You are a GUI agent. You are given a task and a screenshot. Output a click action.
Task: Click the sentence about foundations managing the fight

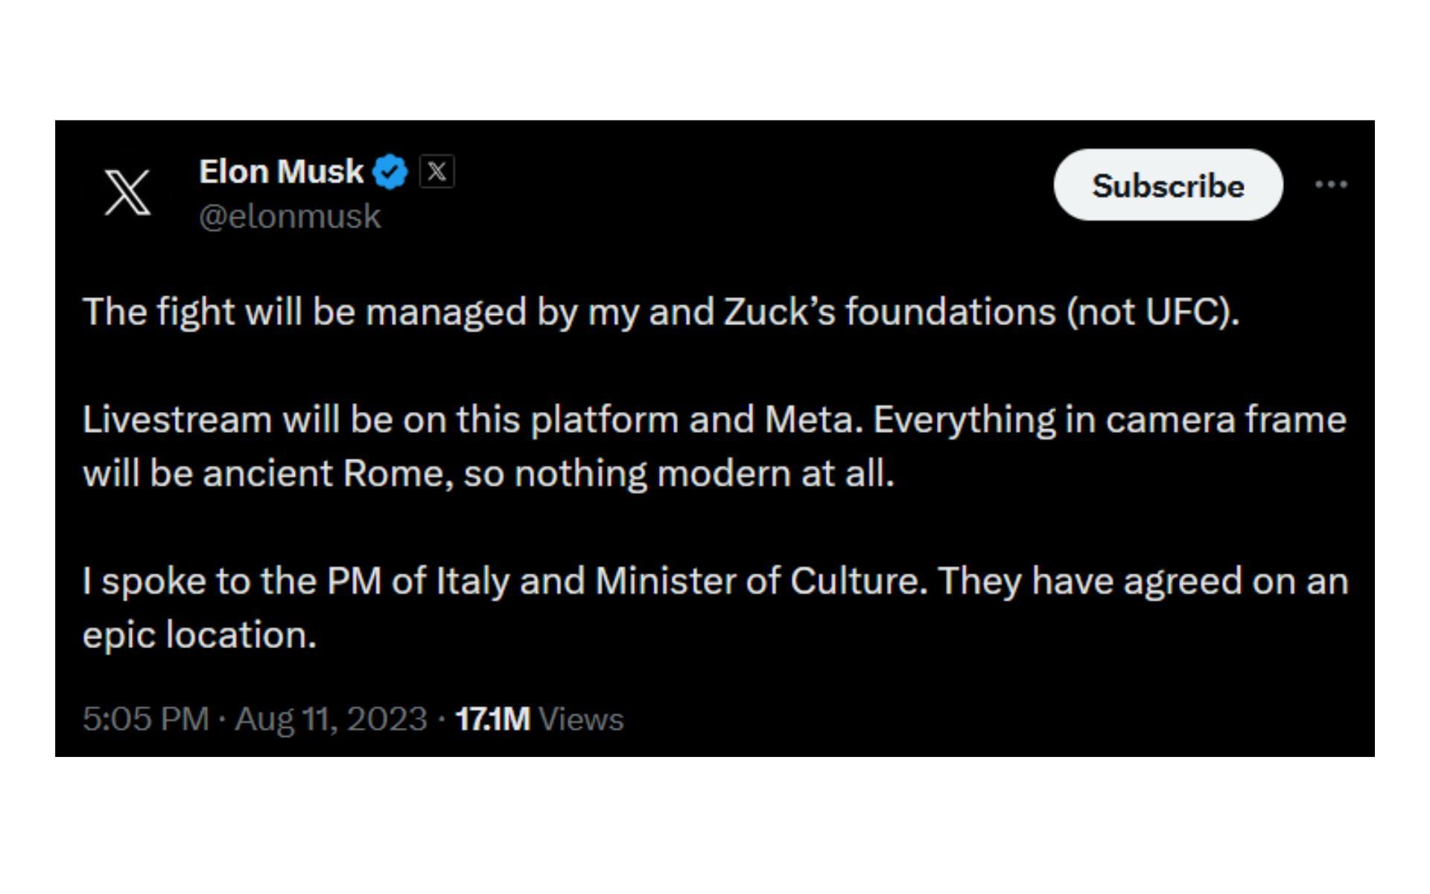pyautogui.click(x=661, y=311)
